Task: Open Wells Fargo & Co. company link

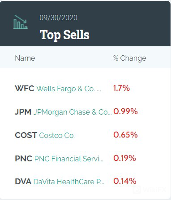Action: coord(69,89)
